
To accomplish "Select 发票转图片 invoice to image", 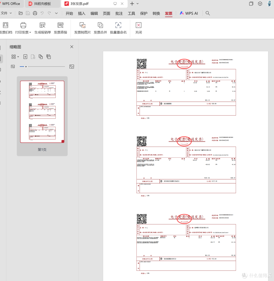I will [82, 28].
